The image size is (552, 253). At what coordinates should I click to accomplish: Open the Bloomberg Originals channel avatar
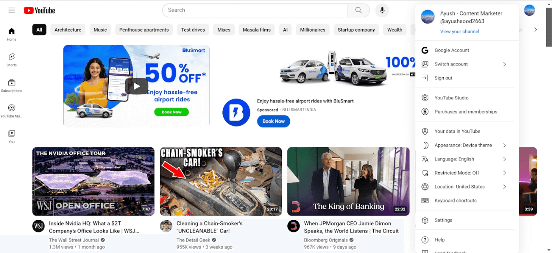[x=294, y=226]
